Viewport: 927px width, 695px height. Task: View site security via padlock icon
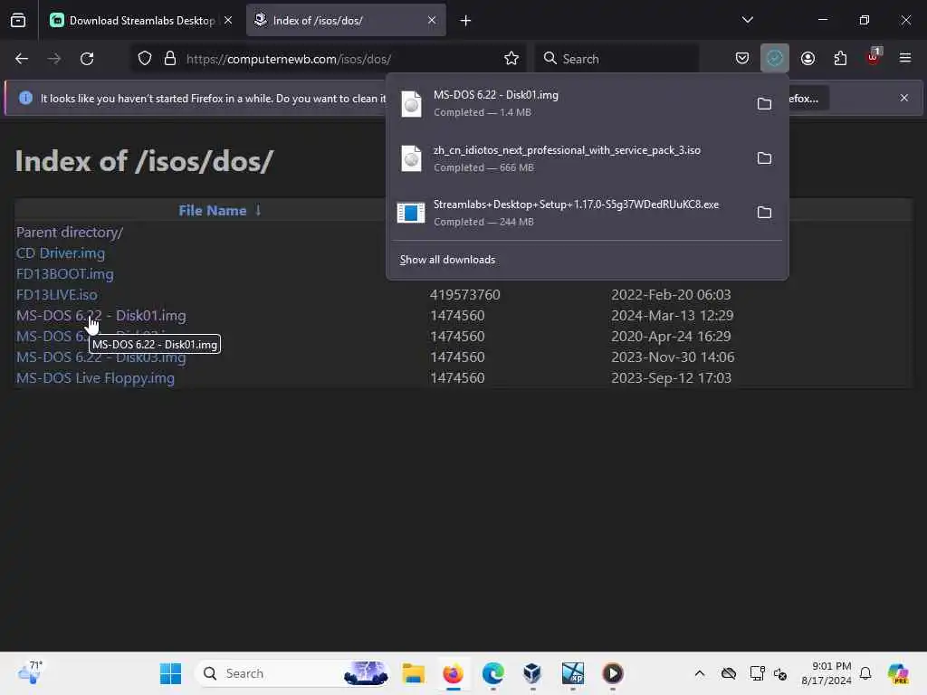170,59
